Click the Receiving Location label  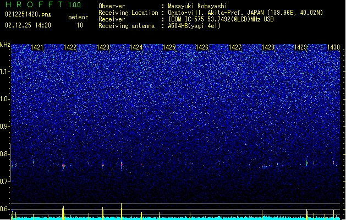click(x=128, y=13)
